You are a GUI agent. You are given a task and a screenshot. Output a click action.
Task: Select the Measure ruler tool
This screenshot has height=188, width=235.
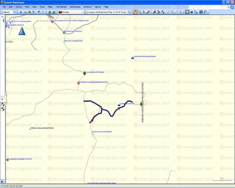[x=148, y=12]
